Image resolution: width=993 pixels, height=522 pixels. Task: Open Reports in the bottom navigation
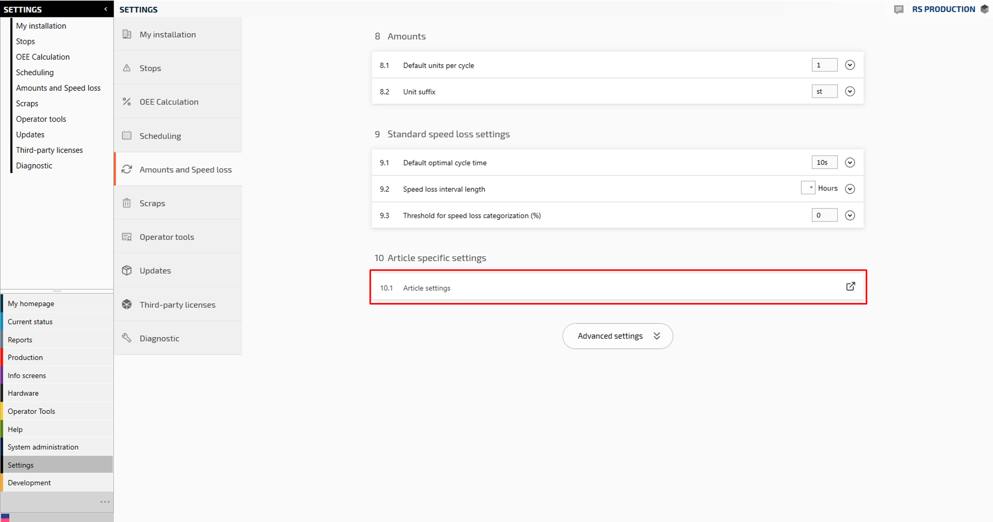point(20,340)
